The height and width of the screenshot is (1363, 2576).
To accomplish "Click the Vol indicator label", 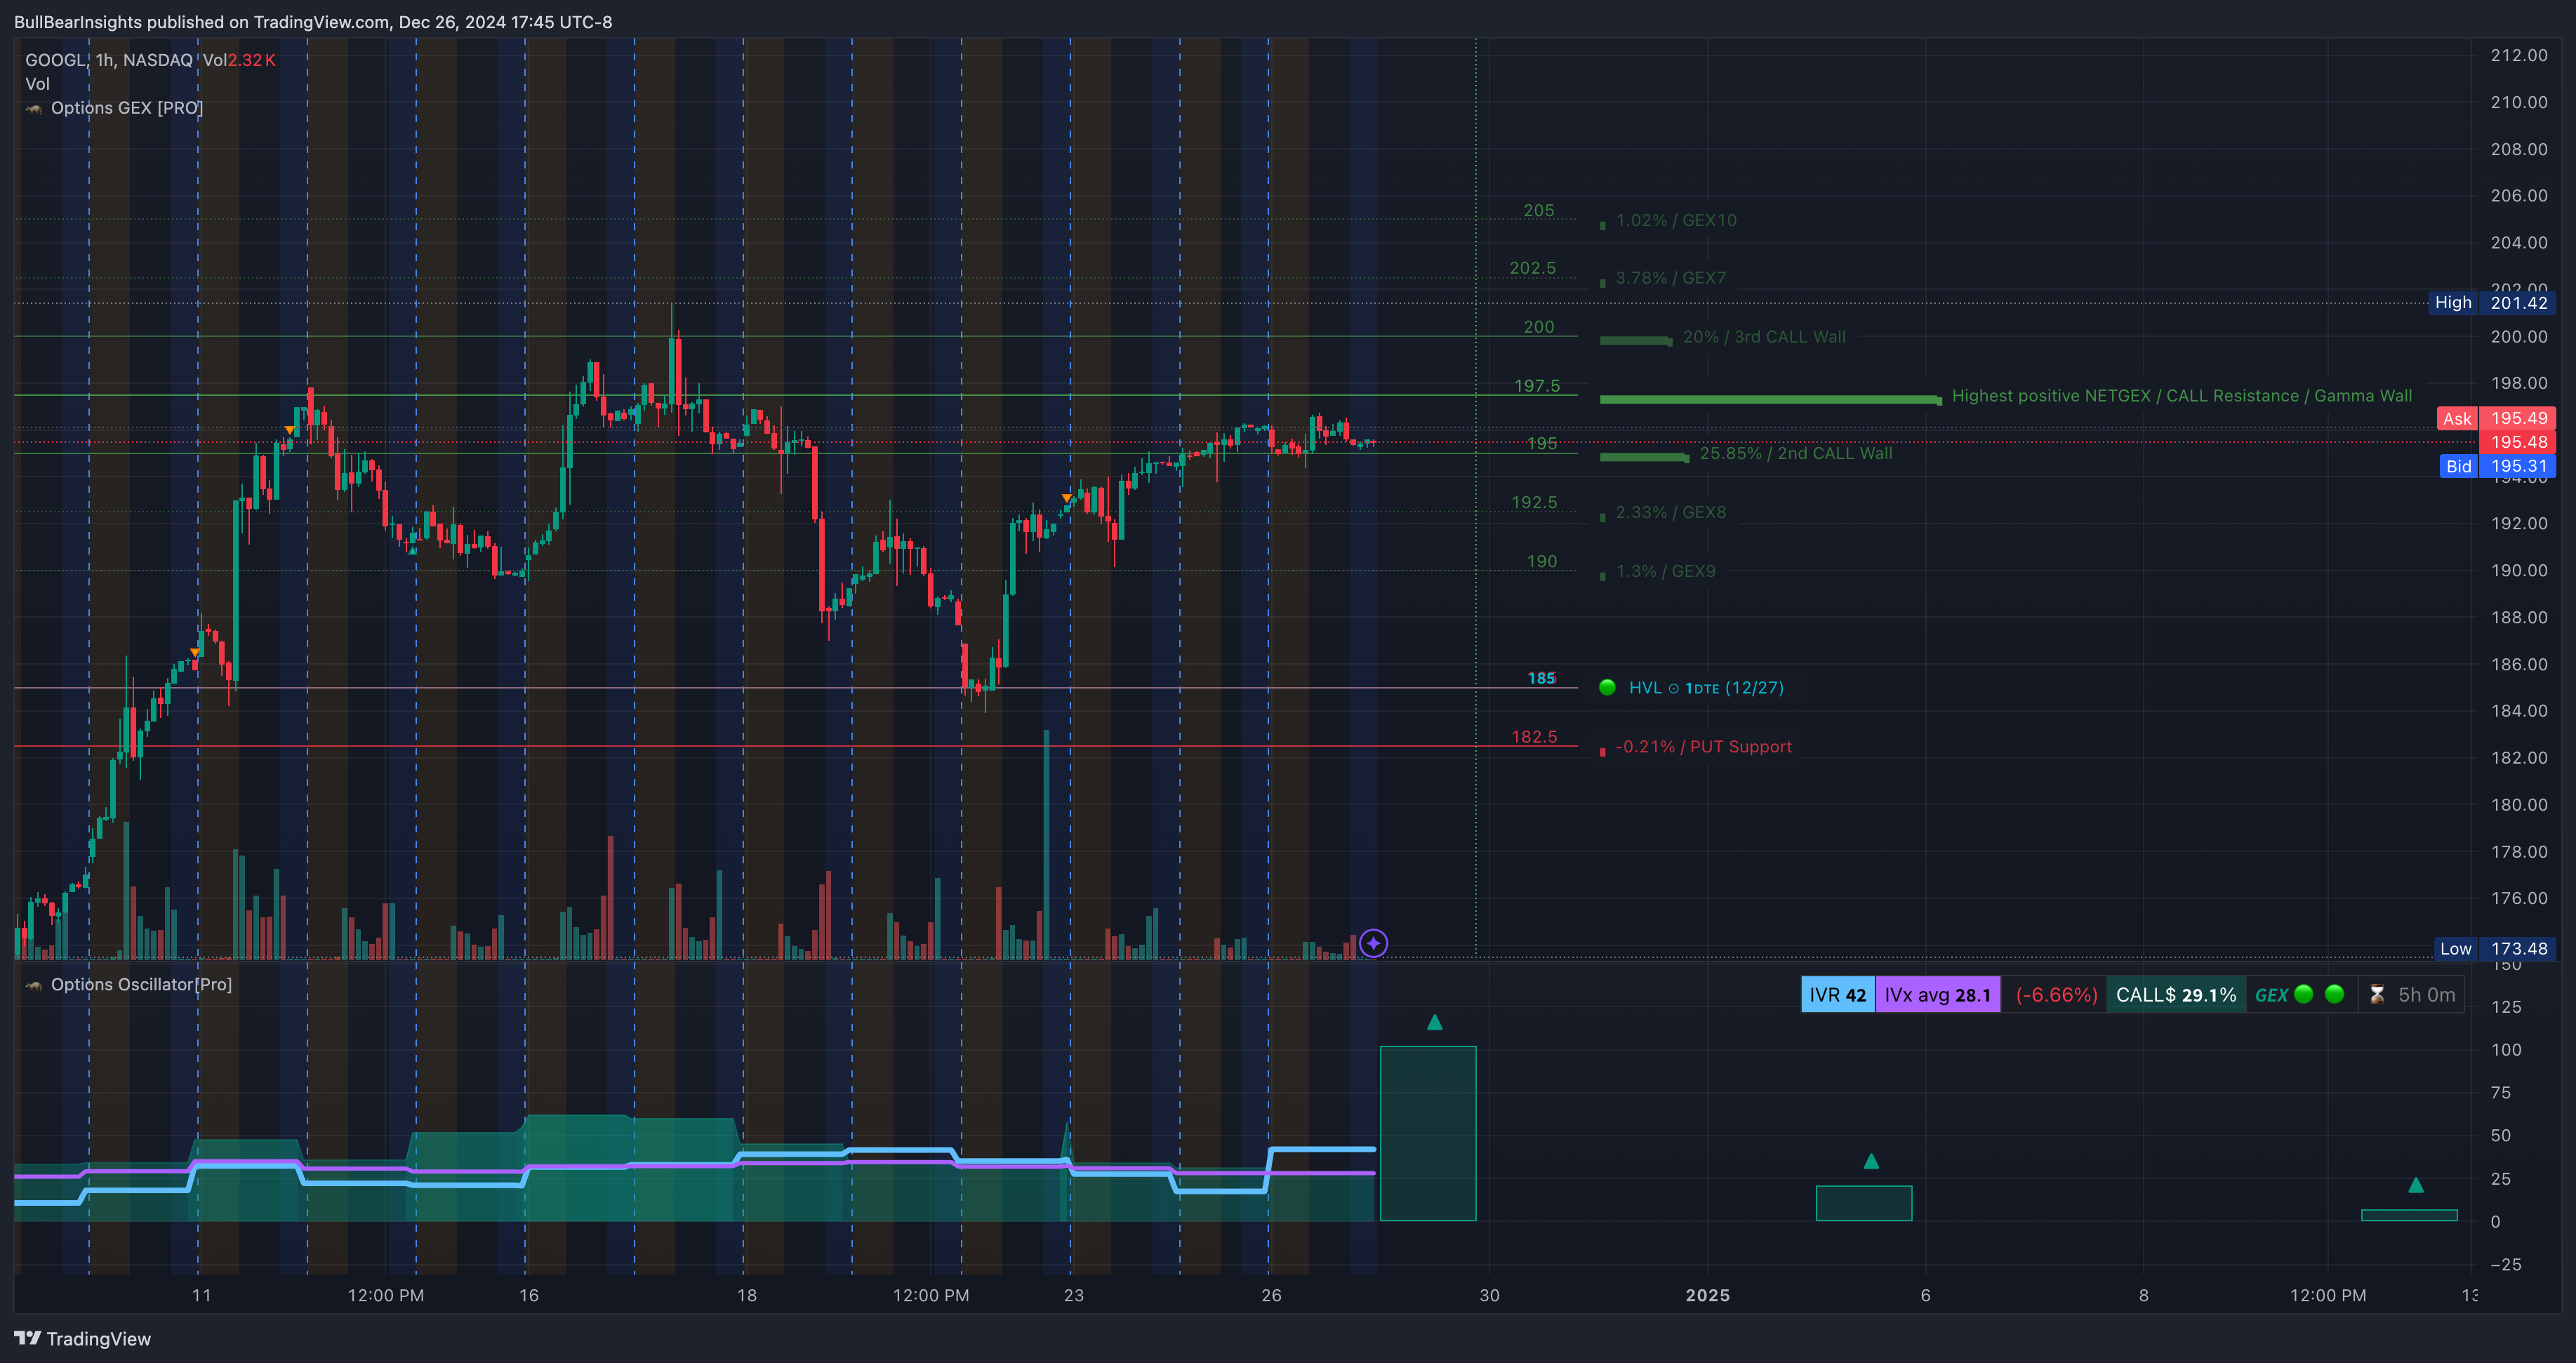I will (x=37, y=84).
